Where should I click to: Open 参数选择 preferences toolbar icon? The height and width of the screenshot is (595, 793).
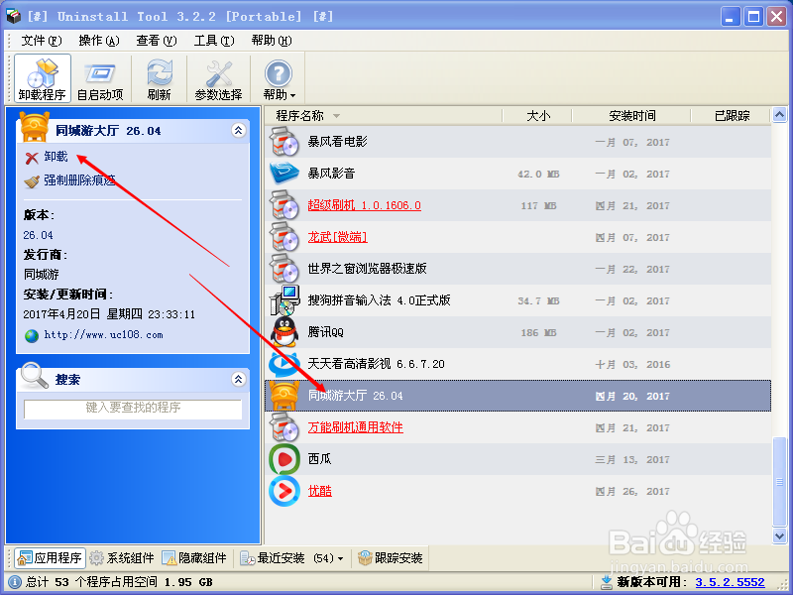pyautogui.click(x=218, y=79)
